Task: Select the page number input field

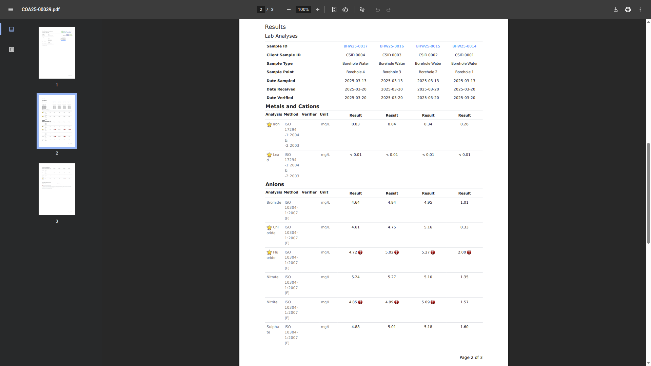Action: click(261, 9)
